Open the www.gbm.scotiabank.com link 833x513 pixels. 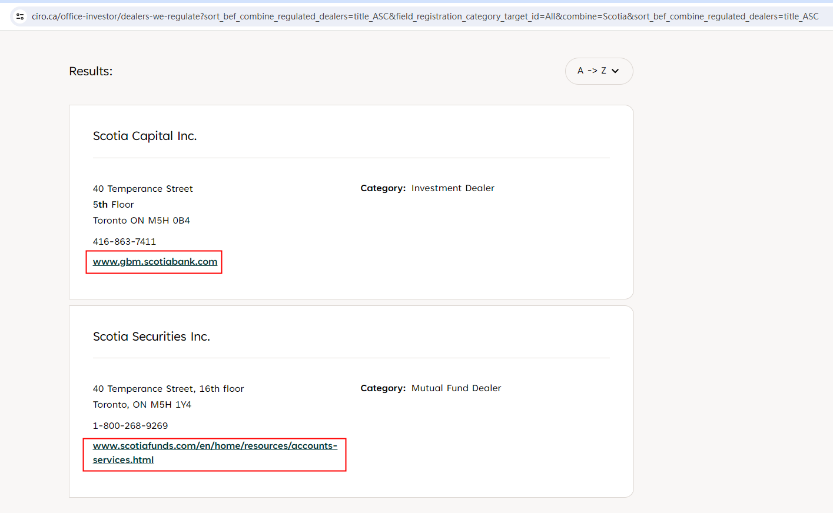point(155,262)
